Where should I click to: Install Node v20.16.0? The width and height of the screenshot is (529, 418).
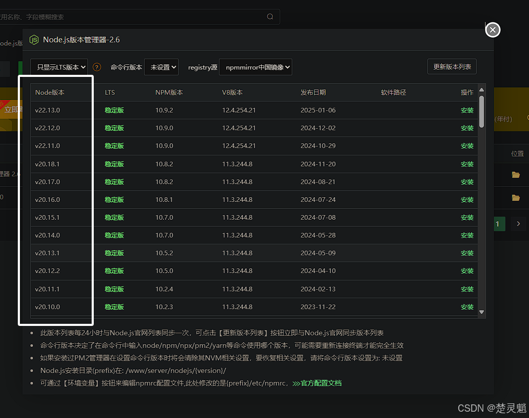coord(467,200)
